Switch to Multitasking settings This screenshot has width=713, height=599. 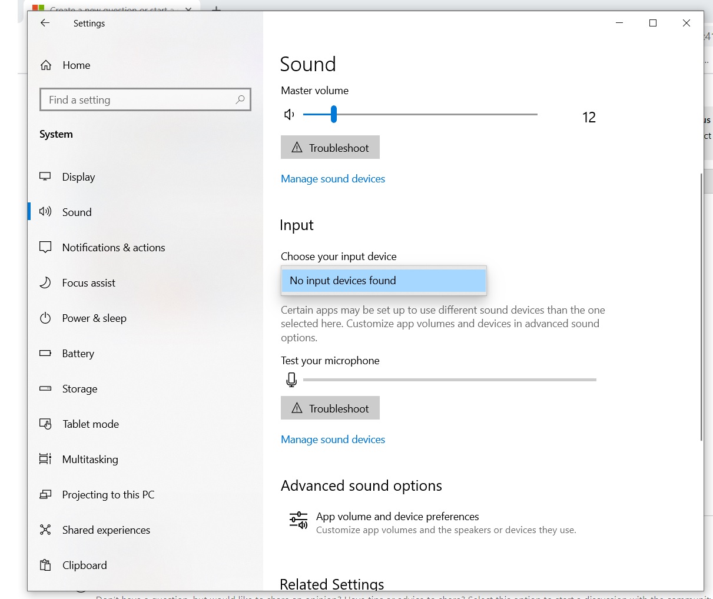(90, 459)
